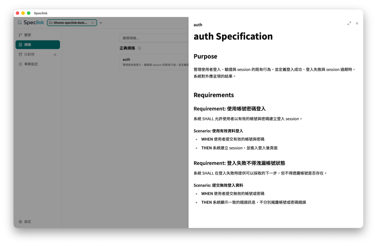Click the yellow macOS minimize button
Viewport: 377px width, 246px height.
tap(23, 13)
